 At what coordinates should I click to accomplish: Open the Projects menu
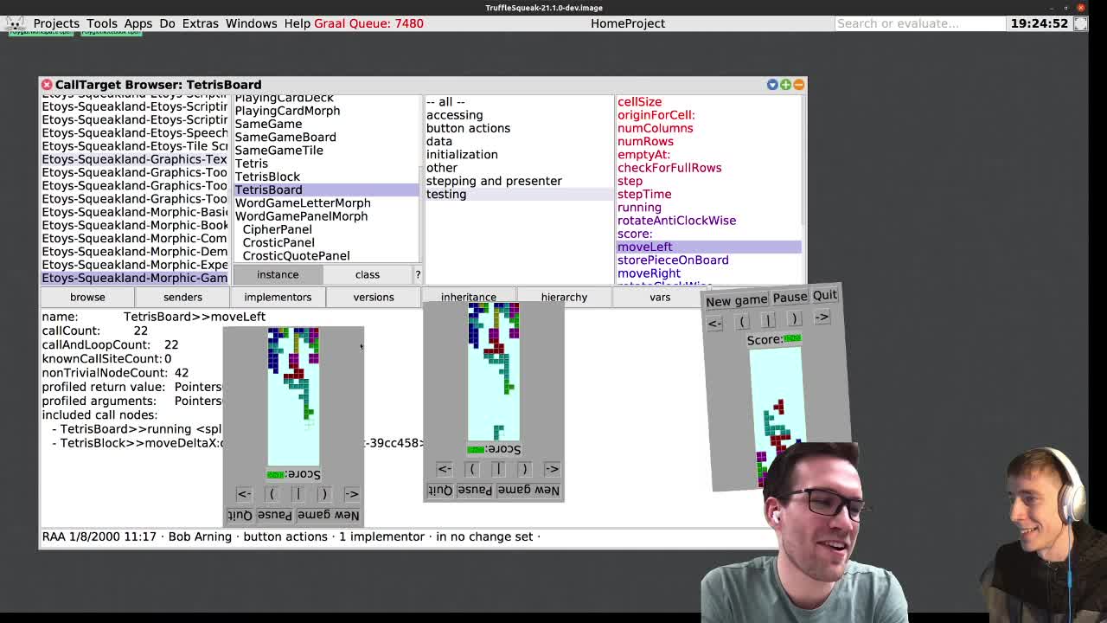[x=56, y=23]
